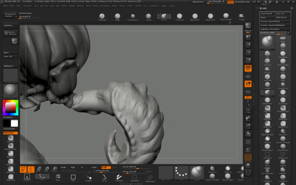
Task: Click Create InsertMesh button
Action: tap(275, 21)
